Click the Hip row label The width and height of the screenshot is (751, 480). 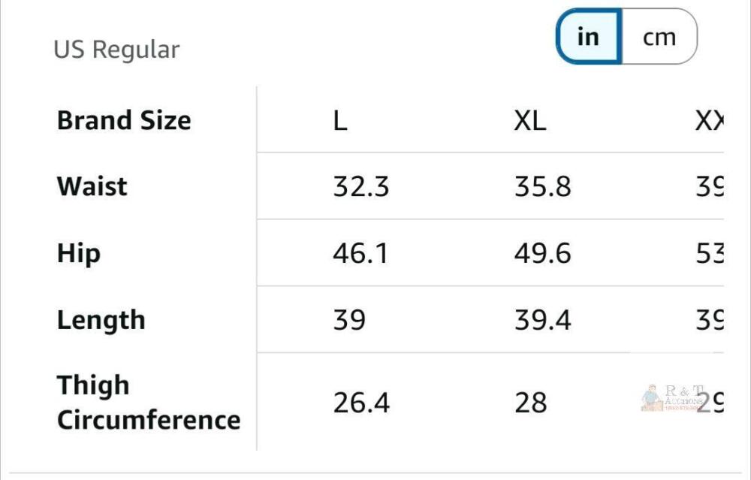click(x=79, y=253)
